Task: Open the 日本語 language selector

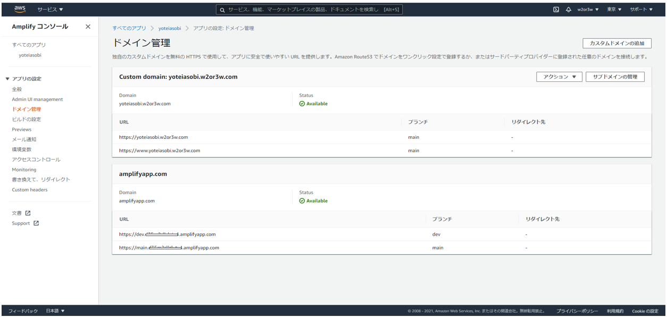Action: tap(55, 311)
